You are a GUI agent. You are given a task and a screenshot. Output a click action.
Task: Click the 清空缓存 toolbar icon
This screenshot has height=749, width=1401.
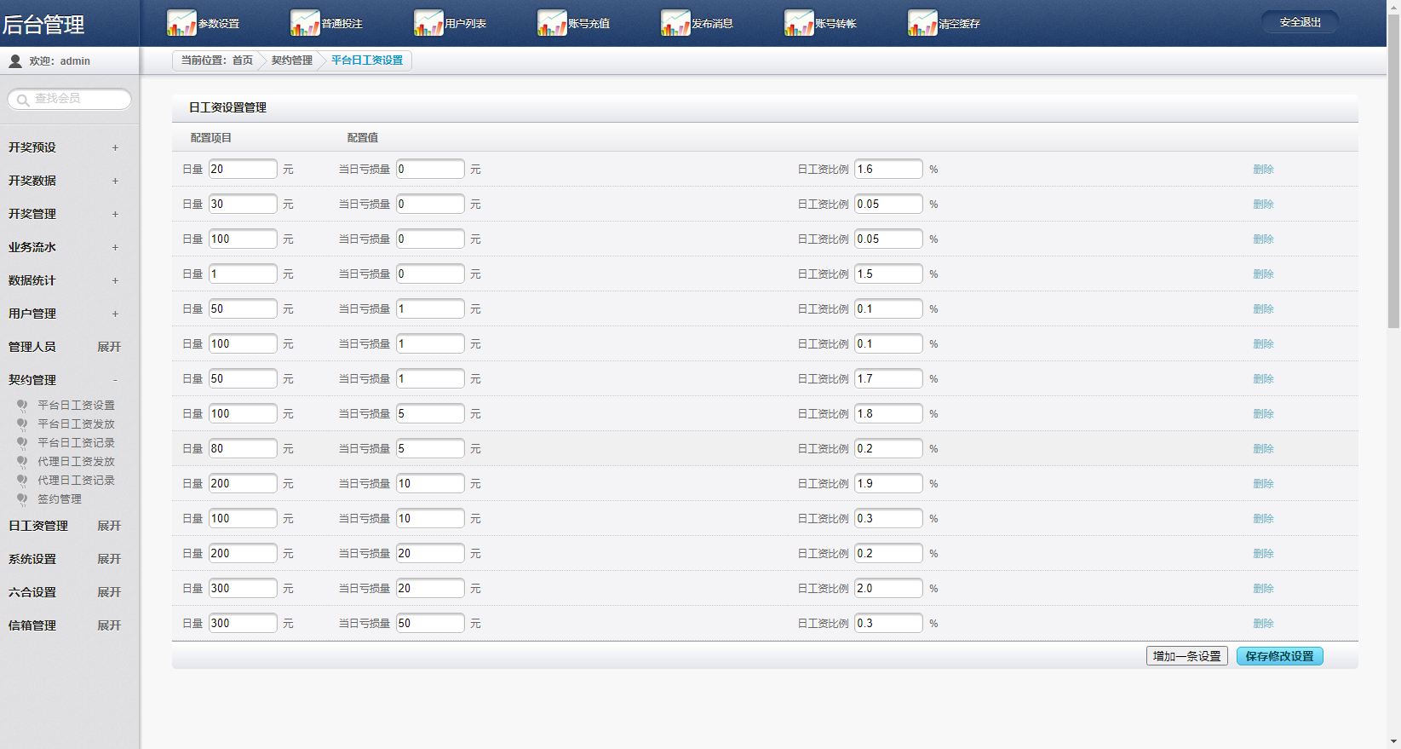[922, 23]
